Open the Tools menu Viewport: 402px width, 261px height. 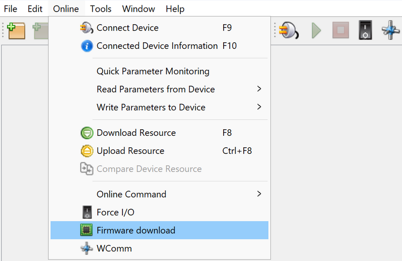(x=101, y=9)
